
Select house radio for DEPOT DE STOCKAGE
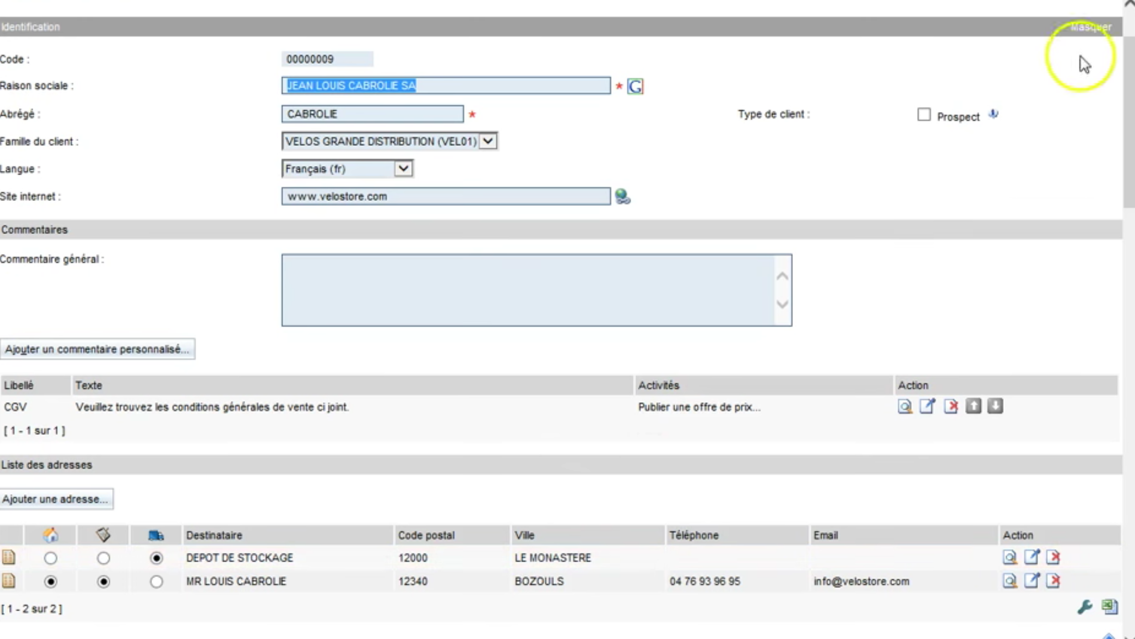pyautogui.click(x=51, y=558)
